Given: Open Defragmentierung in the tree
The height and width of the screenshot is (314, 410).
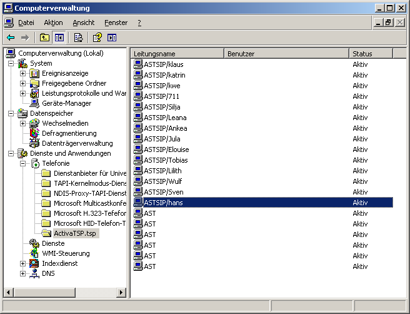Looking at the screenshot, I should pyautogui.click(x=69, y=133).
